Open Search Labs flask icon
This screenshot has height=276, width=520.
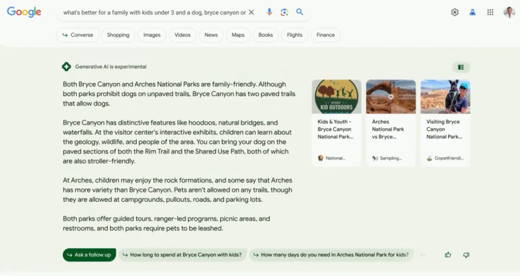[x=473, y=12]
